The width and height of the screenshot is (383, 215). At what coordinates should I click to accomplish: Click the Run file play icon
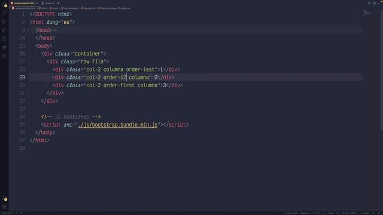pos(369,3)
